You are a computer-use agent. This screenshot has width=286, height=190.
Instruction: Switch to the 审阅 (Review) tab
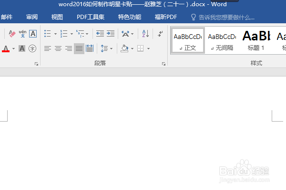(32, 17)
